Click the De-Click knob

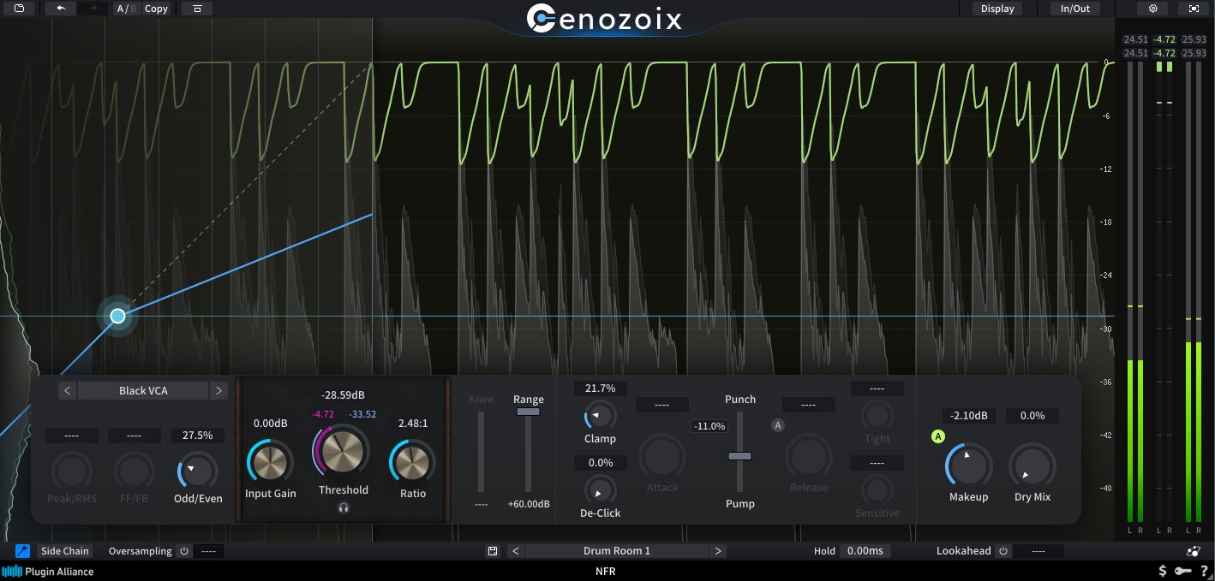(x=600, y=489)
